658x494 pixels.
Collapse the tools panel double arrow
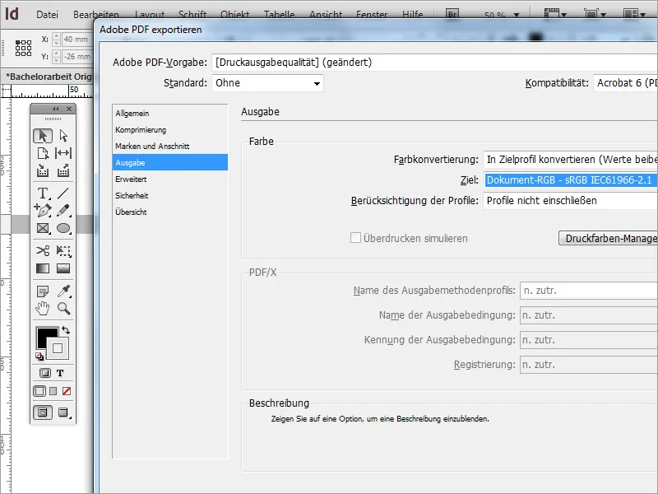tap(56, 110)
